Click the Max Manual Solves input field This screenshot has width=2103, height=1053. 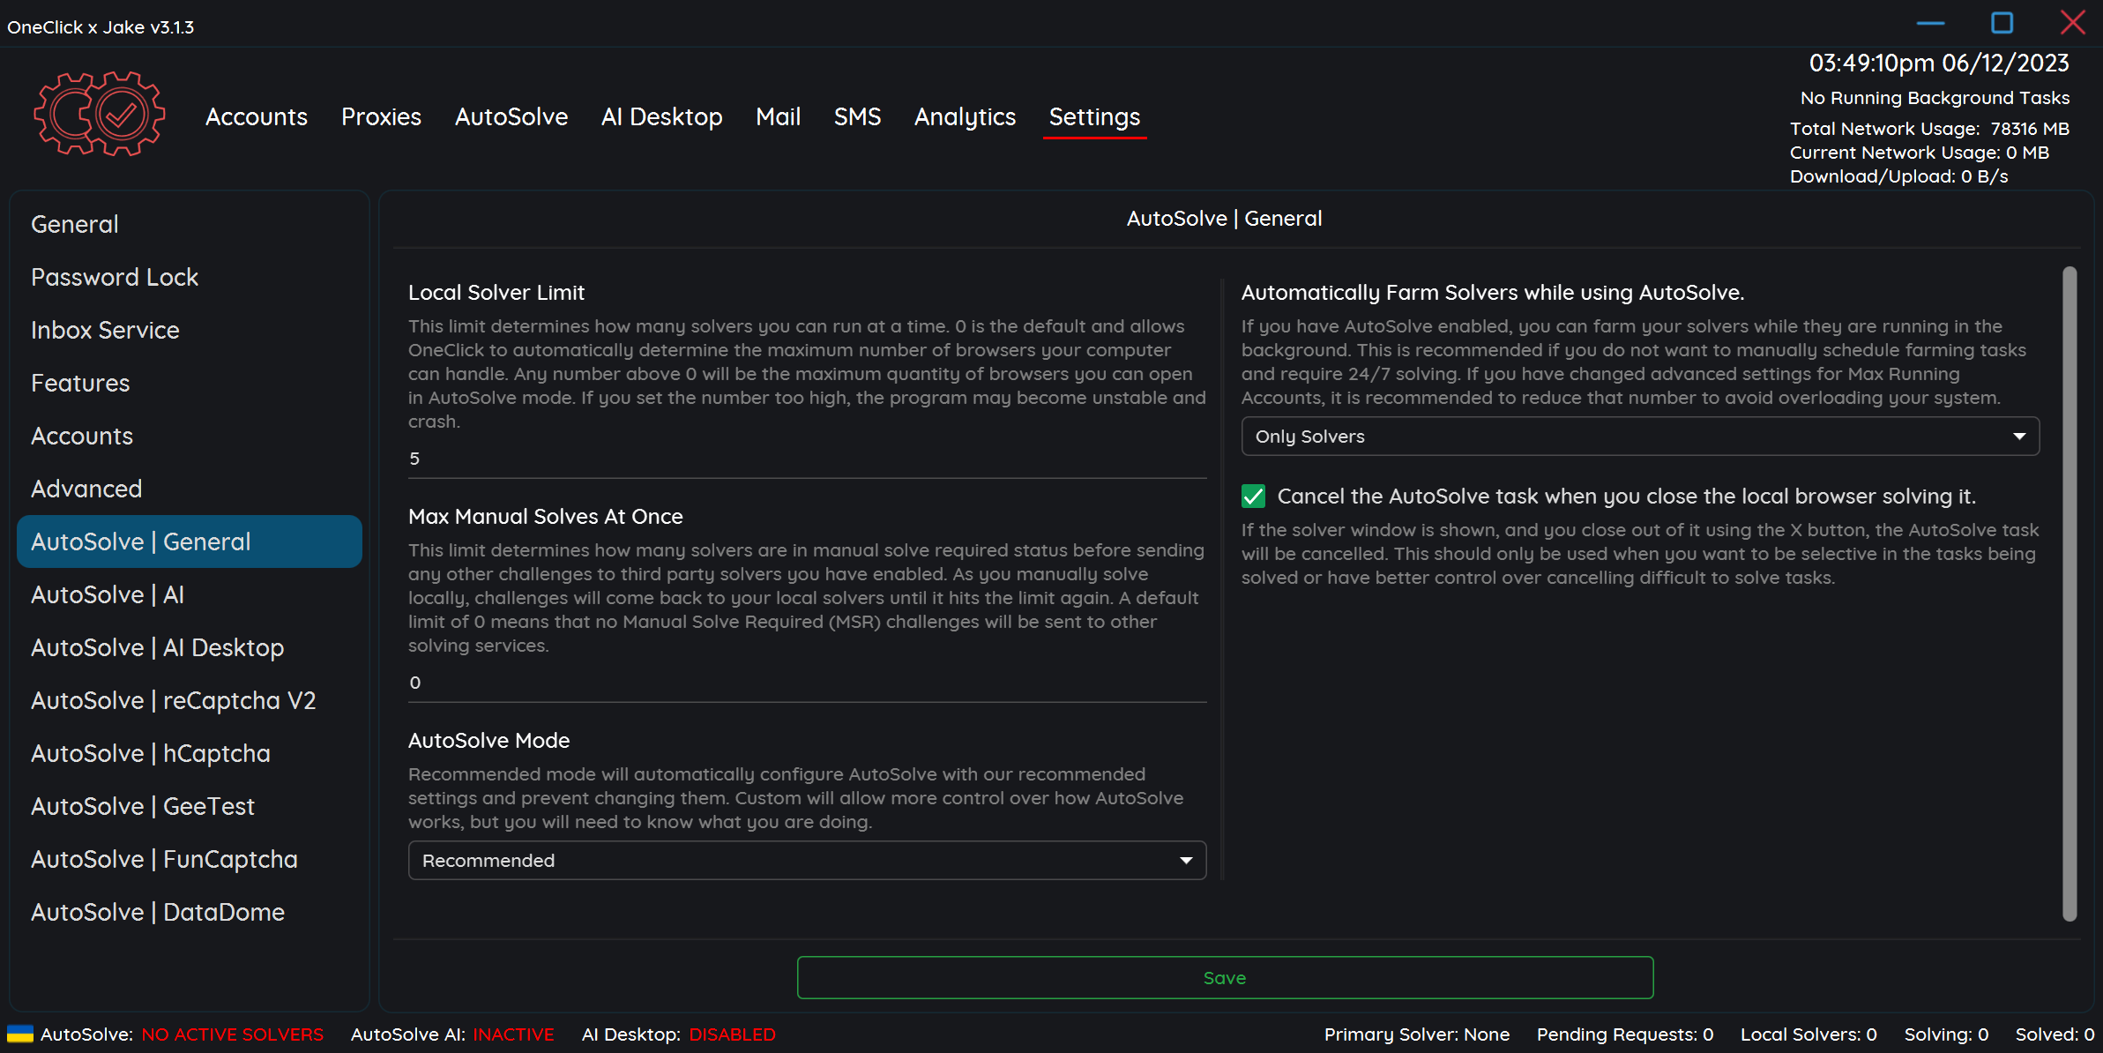806,683
